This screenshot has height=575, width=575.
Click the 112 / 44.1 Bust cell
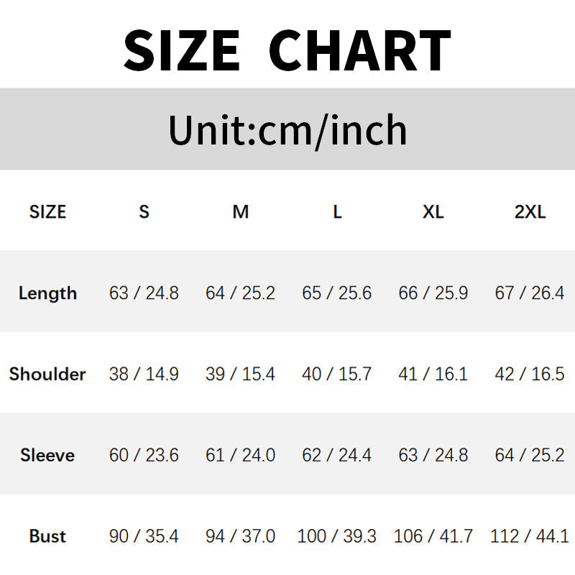(530, 536)
